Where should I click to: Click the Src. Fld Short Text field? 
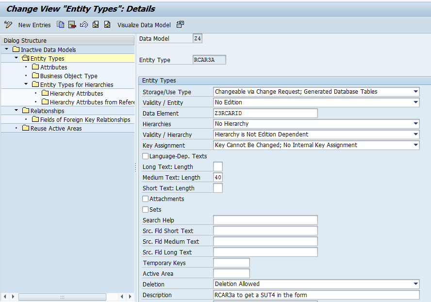265,231
